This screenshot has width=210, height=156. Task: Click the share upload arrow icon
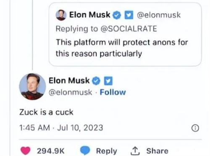[135, 151]
